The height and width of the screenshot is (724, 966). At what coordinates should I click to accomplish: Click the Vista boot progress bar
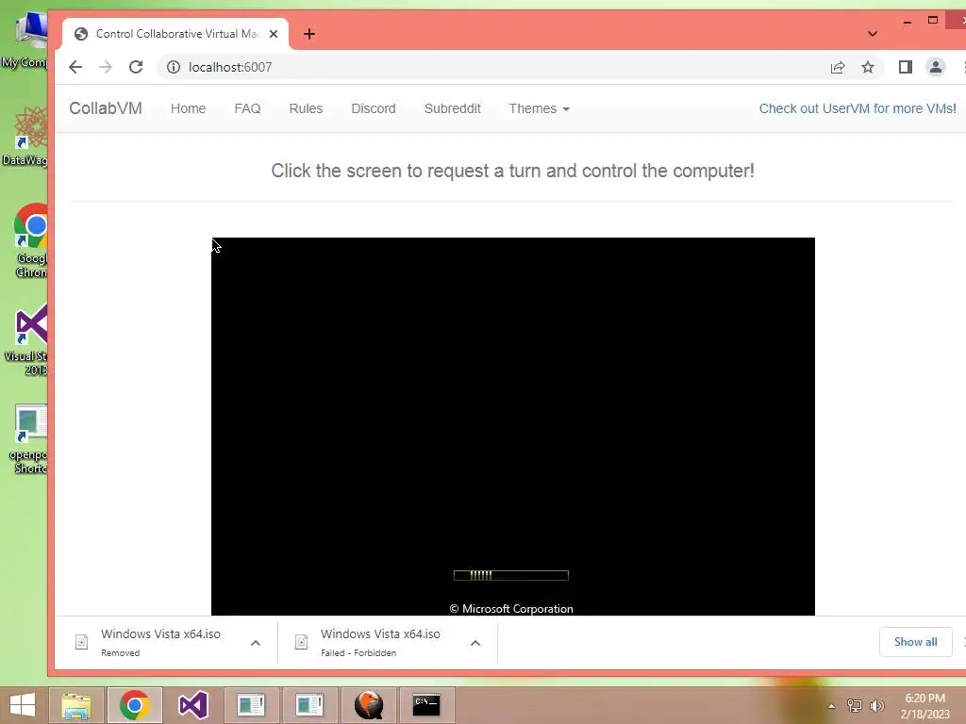coord(511,575)
